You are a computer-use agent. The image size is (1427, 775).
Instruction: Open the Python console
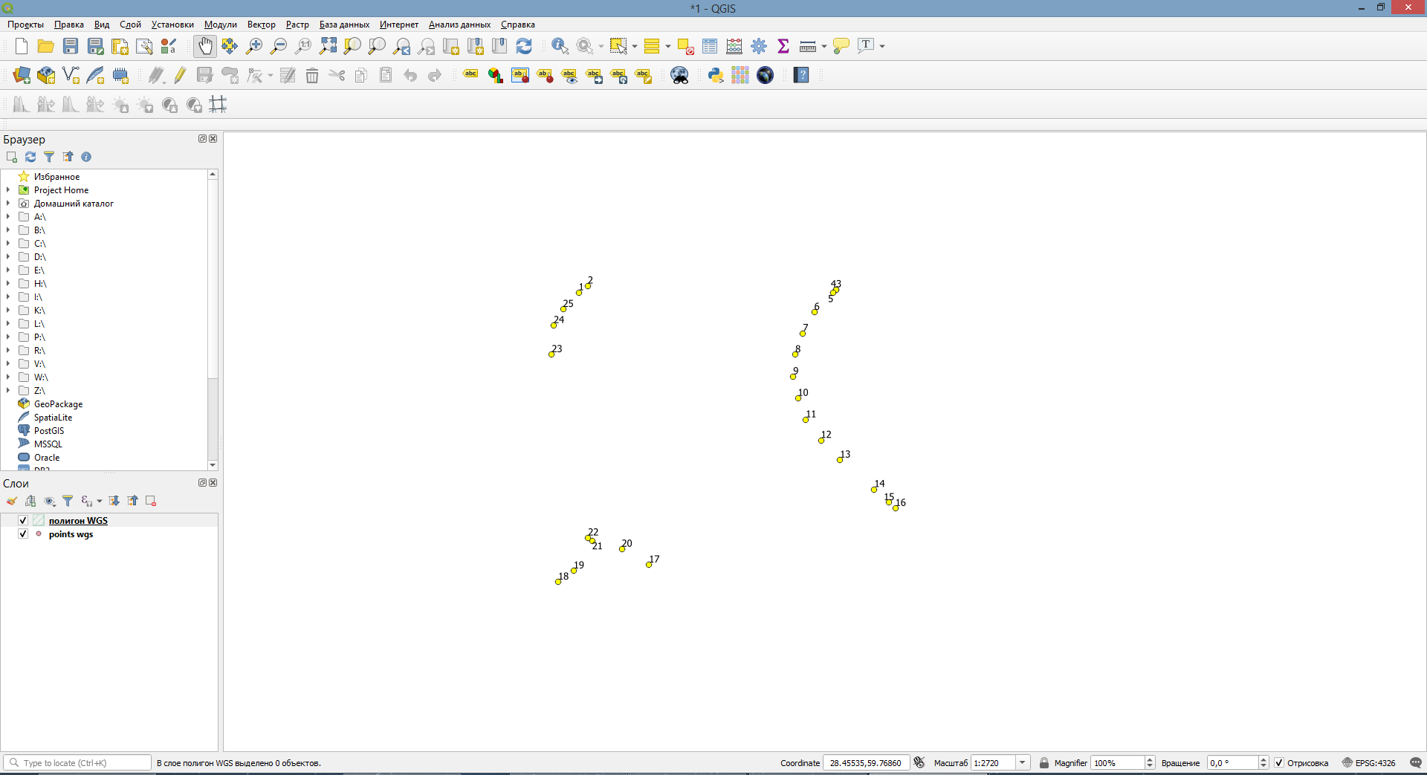[x=716, y=75]
